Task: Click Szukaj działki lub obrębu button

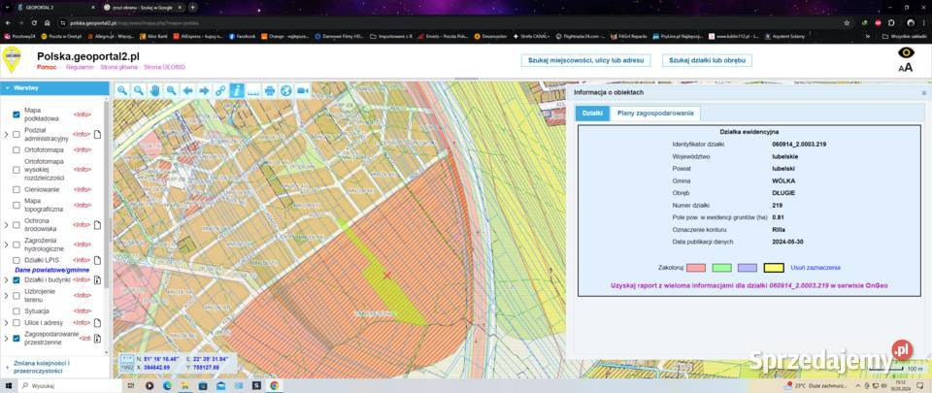Action: pos(707,60)
